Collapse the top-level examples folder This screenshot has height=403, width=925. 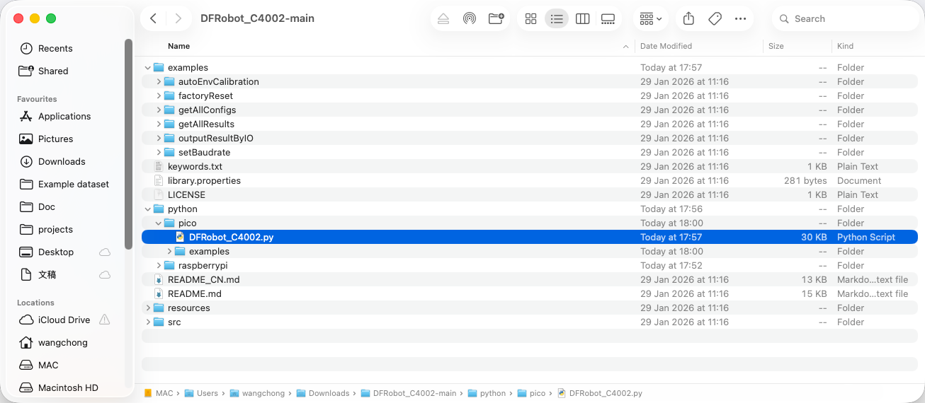pyautogui.click(x=148, y=68)
